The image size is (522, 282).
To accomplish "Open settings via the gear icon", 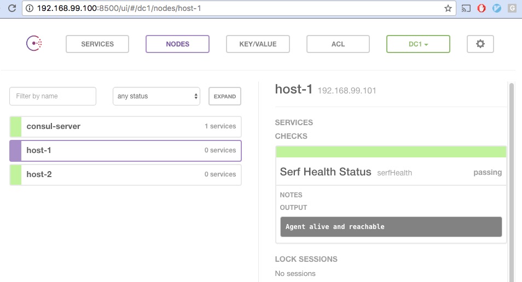I will (x=480, y=44).
